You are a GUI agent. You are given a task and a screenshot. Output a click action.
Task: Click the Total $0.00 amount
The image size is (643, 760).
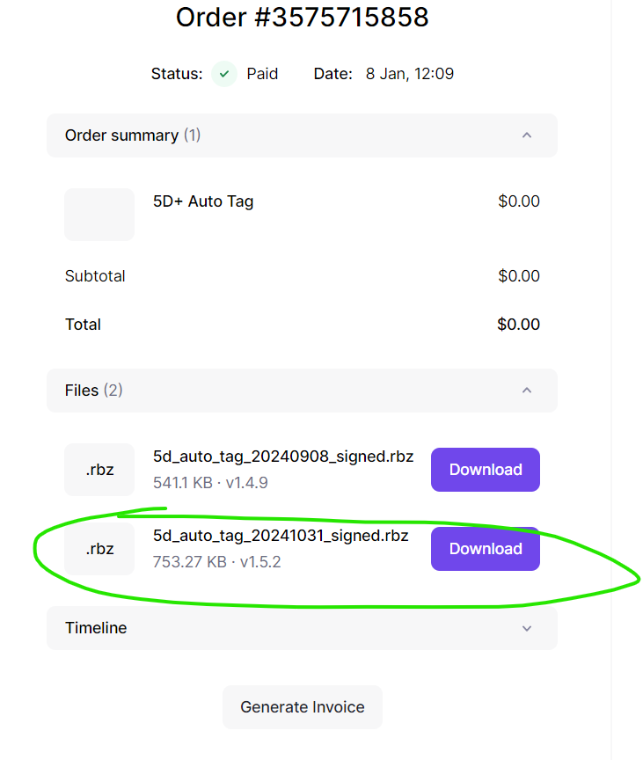(x=518, y=324)
